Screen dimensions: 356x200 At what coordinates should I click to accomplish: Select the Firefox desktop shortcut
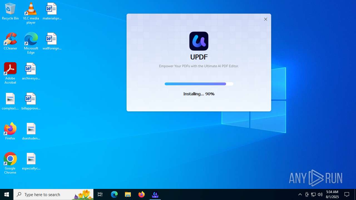click(10, 132)
